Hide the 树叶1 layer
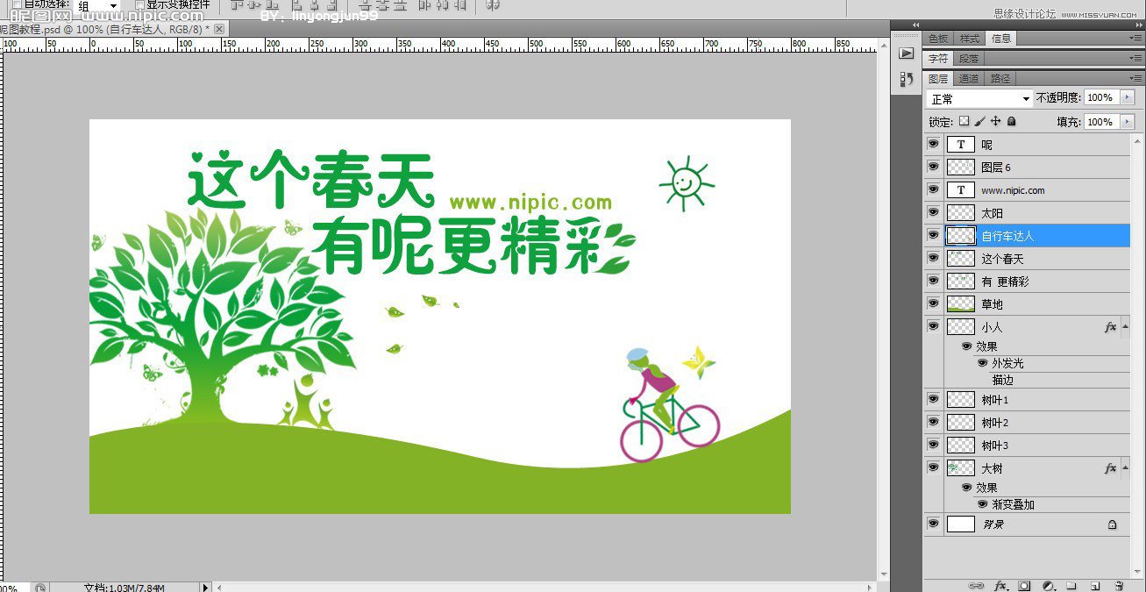Viewport: 1146px width, 592px height. [933, 399]
